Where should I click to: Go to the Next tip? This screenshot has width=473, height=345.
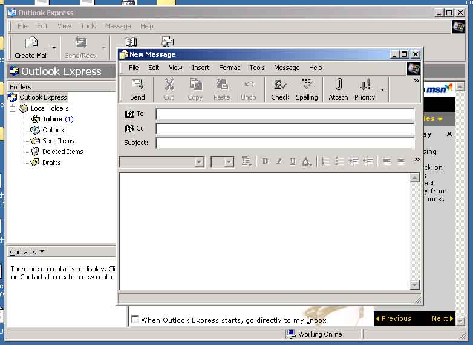click(442, 318)
